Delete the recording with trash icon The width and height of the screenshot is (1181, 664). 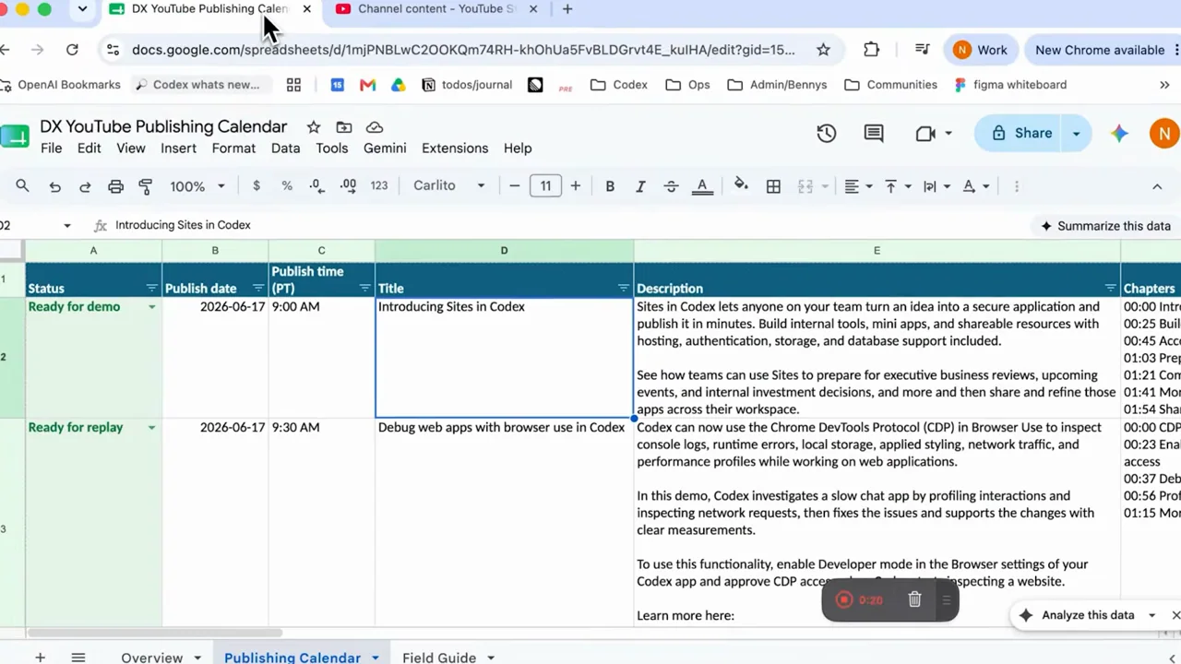point(914,599)
